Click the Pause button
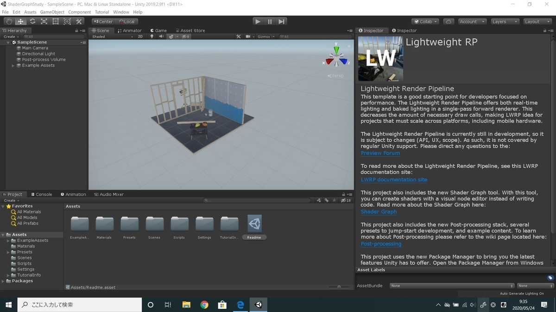 [270, 21]
